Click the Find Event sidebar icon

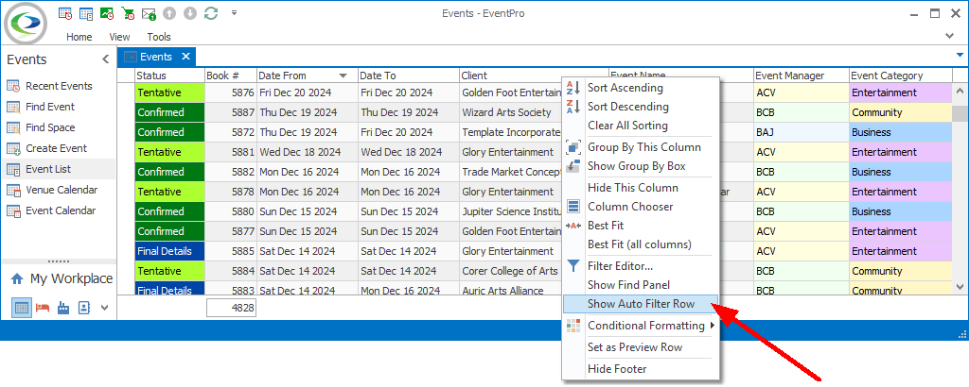click(x=13, y=108)
